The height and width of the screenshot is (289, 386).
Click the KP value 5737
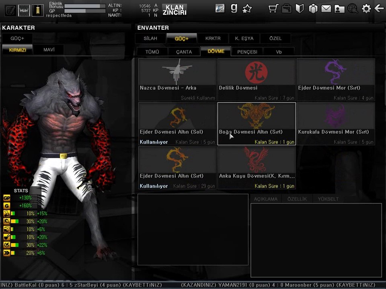click(146, 10)
